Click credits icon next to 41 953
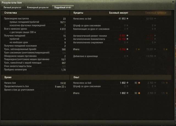 point(127,19)
